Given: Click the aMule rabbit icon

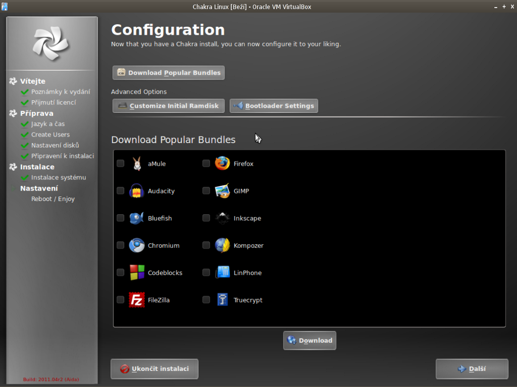Looking at the screenshot, I should pyautogui.click(x=137, y=164).
